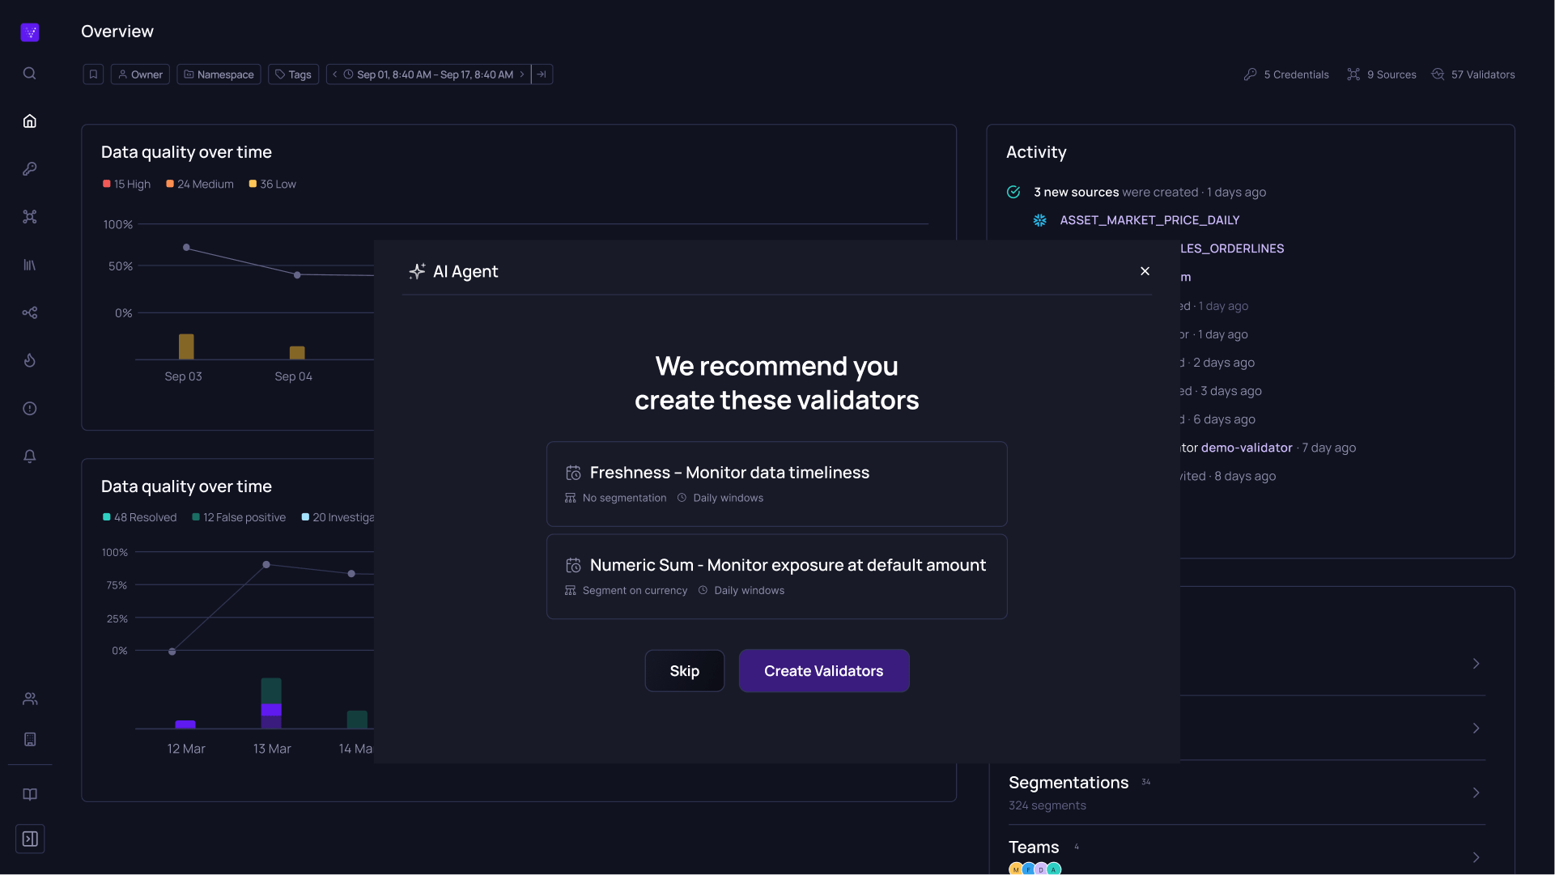Click the 24 Medium orange legend swatch
1555x875 pixels.
pyautogui.click(x=170, y=185)
